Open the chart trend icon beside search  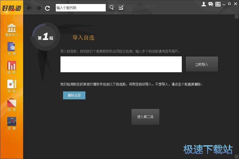click(x=121, y=8)
